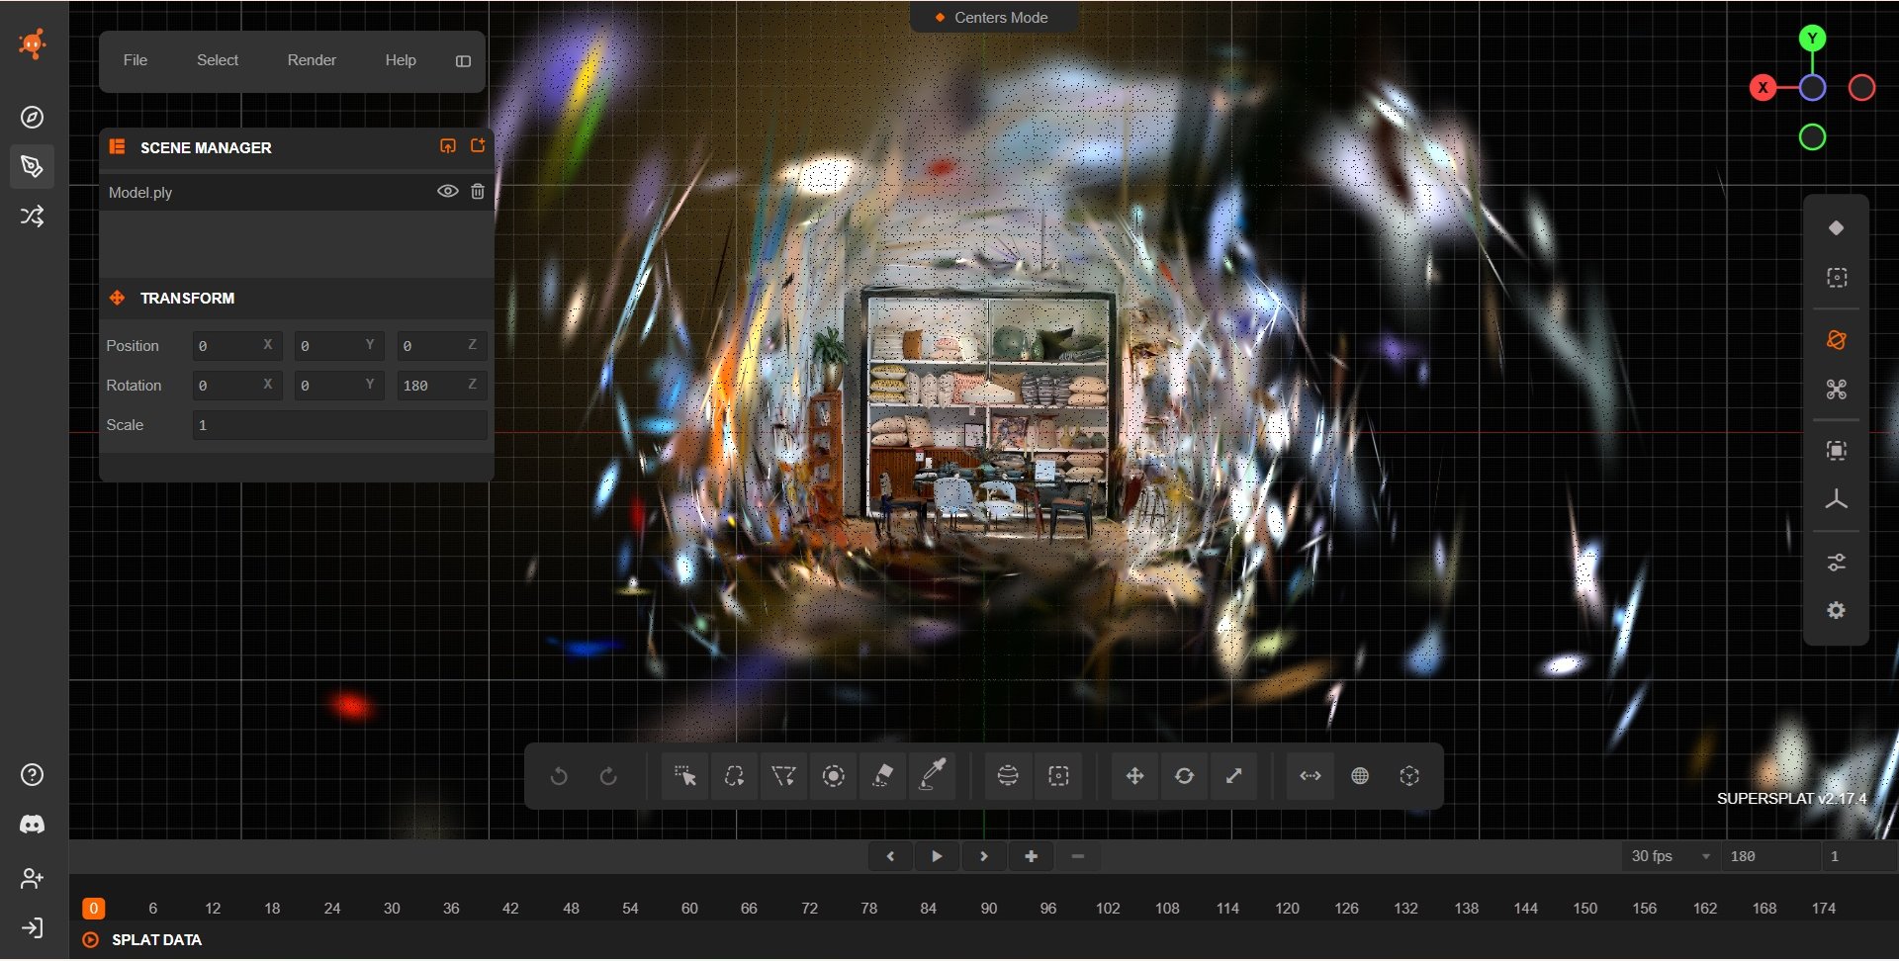Activate the measure tool

1311,776
